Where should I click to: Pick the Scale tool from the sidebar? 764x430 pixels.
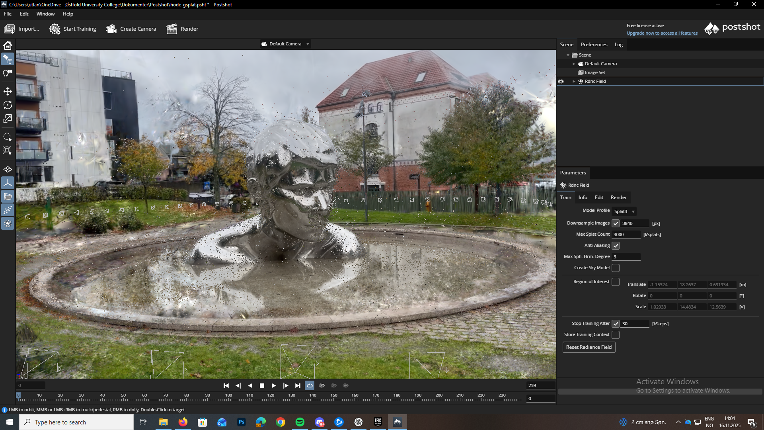click(x=7, y=119)
